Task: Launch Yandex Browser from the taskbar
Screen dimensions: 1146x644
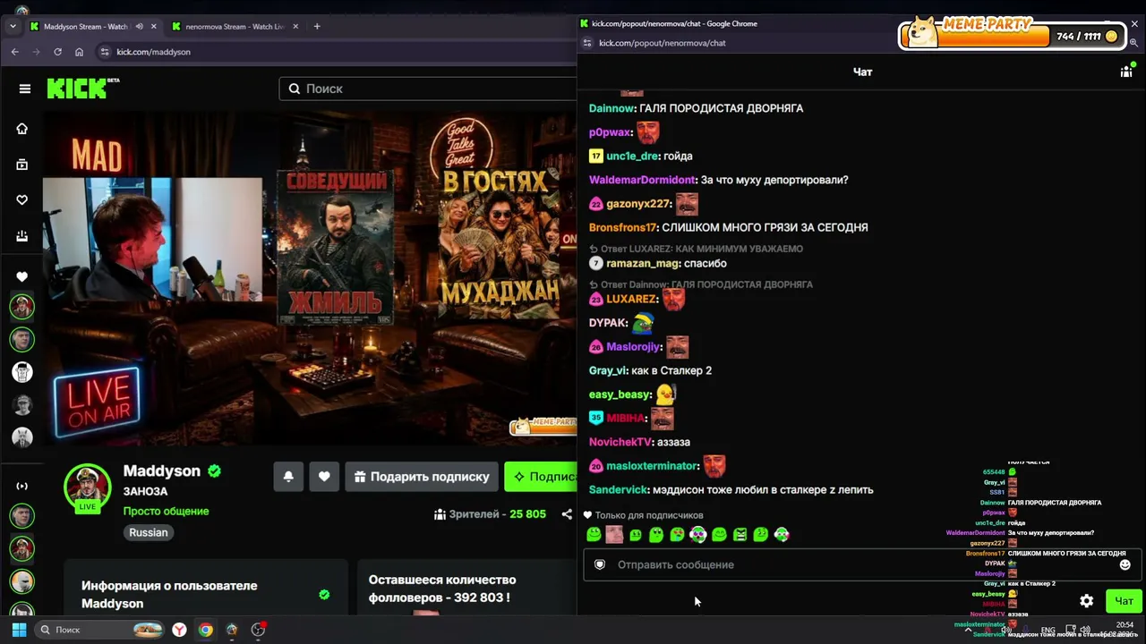Action: 179,630
